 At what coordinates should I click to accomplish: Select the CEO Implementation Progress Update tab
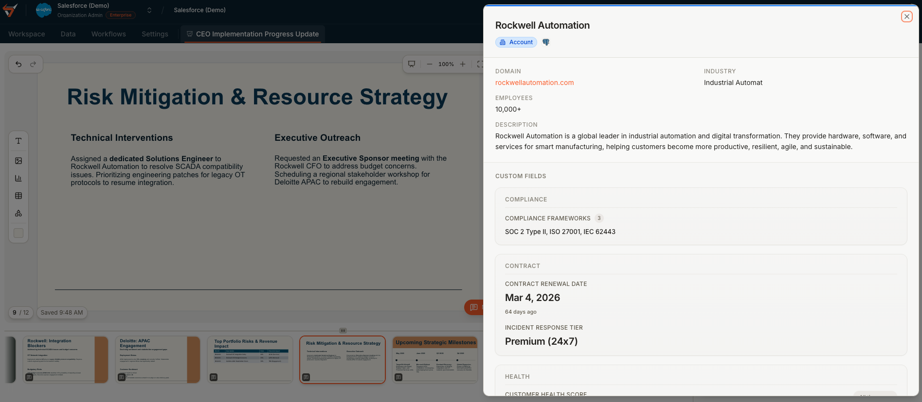253,34
